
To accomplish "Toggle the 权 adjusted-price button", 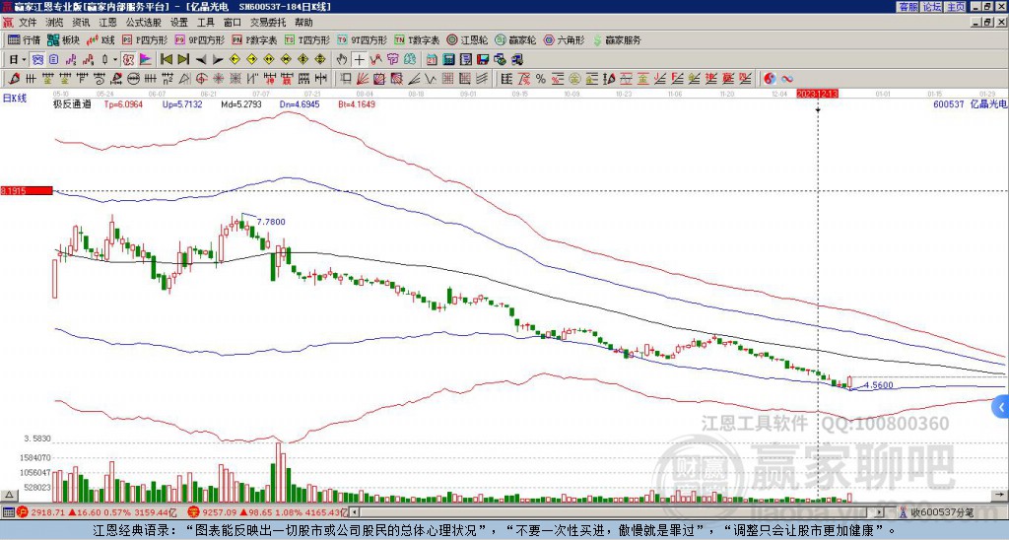I will tap(128, 60).
